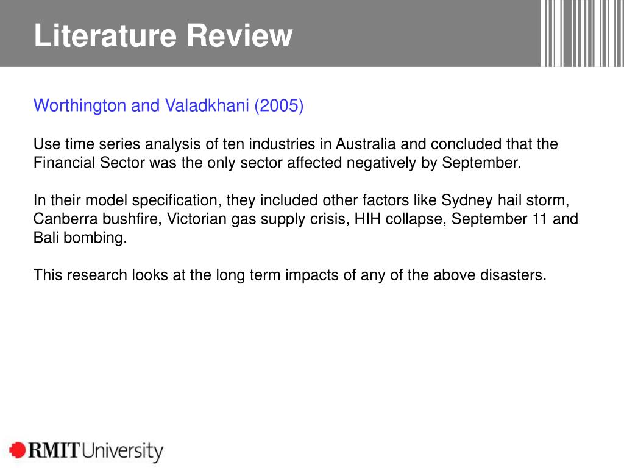Click the words Sydney hail storm

(505, 200)
